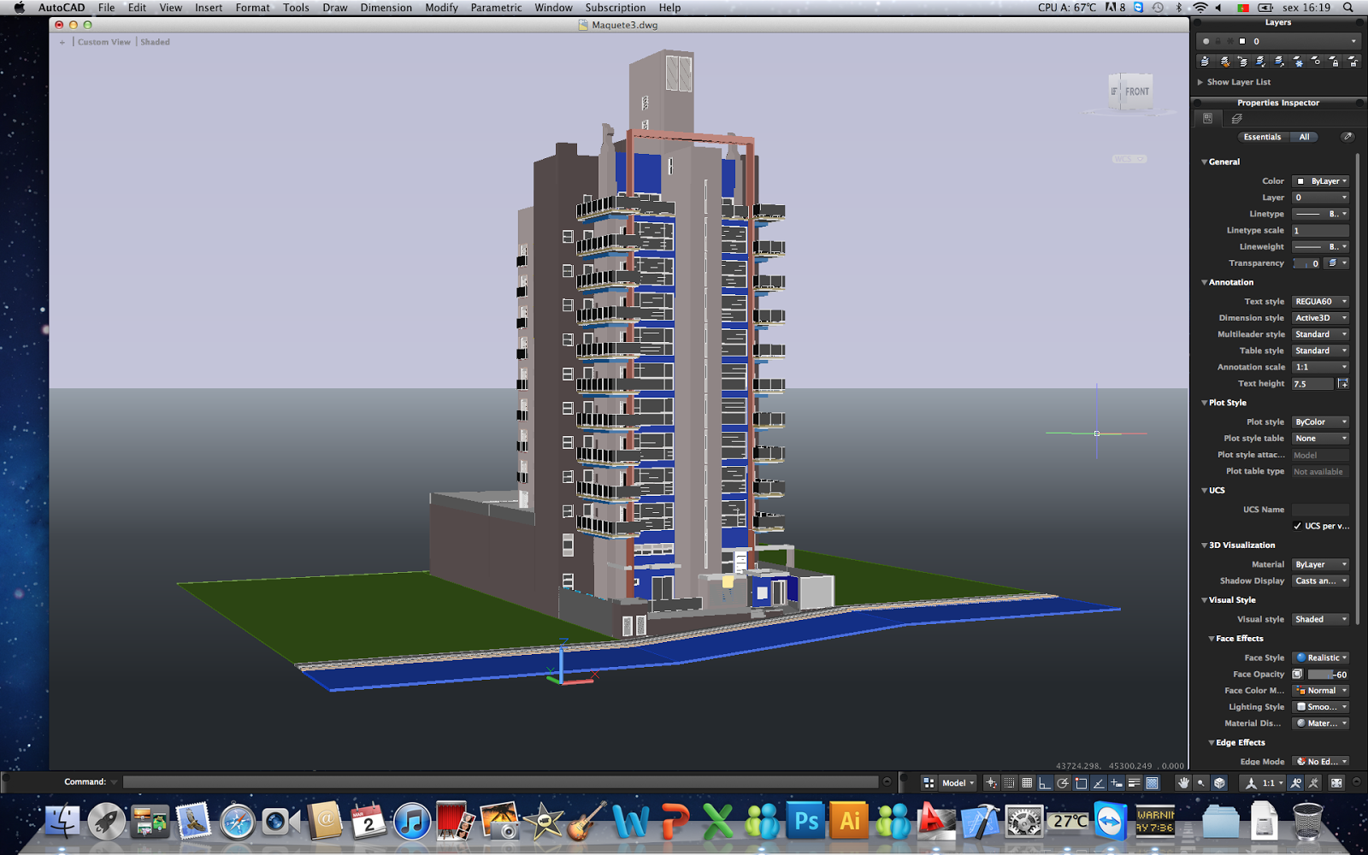Click the Custom View viewport label
Image resolution: width=1368 pixels, height=855 pixels.
104,42
